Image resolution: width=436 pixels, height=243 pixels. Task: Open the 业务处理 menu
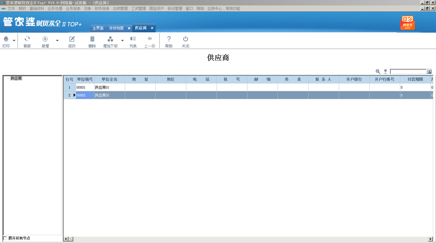coord(55,8)
